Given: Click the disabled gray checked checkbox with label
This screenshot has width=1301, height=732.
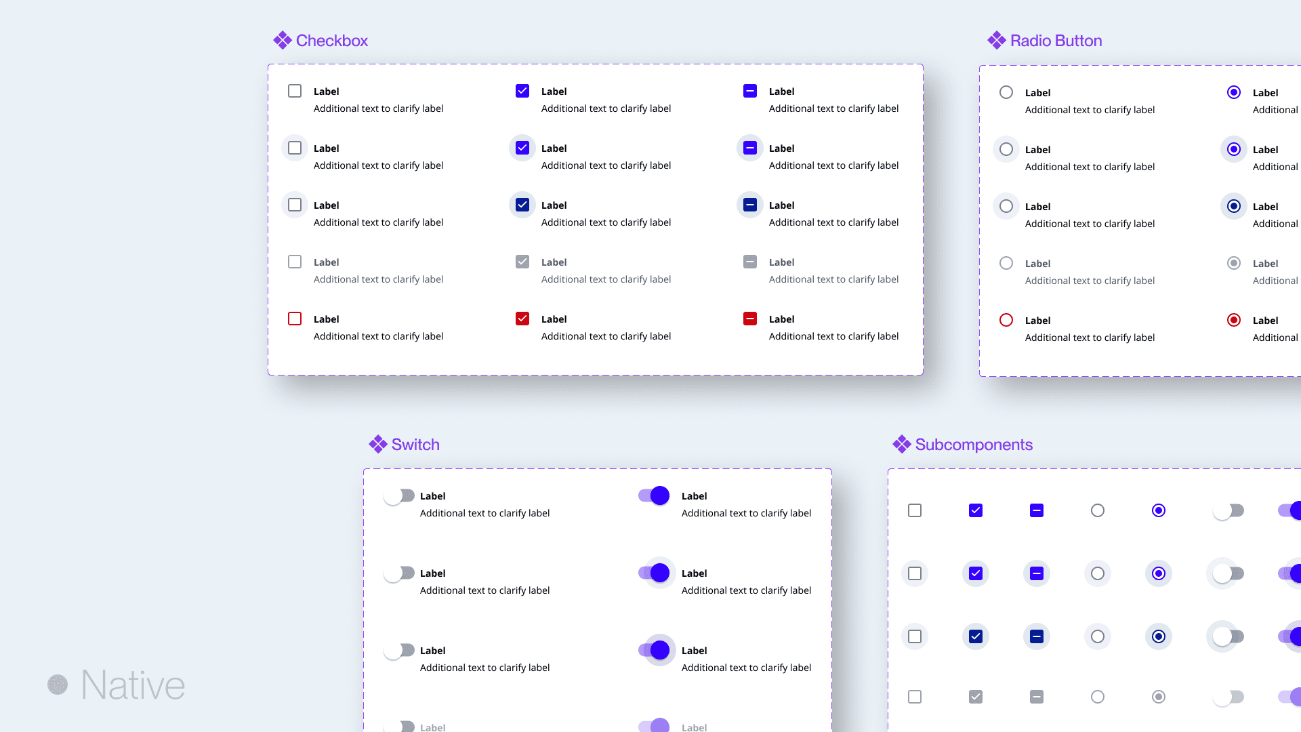Looking at the screenshot, I should pos(522,262).
